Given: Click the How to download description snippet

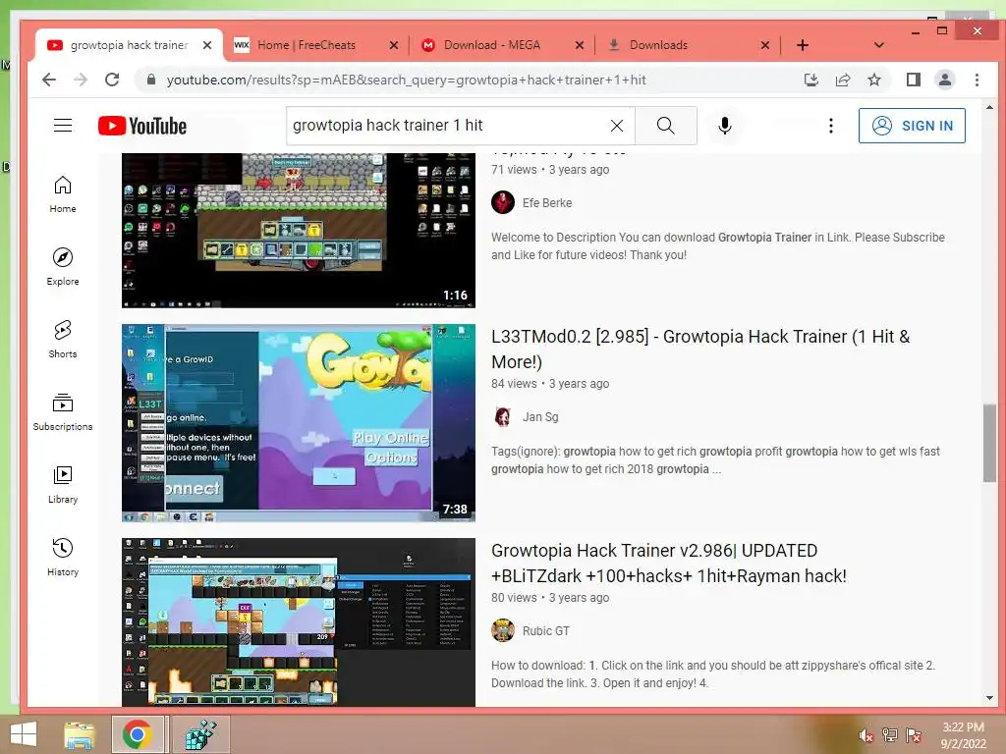Looking at the screenshot, I should click(713, 674).
